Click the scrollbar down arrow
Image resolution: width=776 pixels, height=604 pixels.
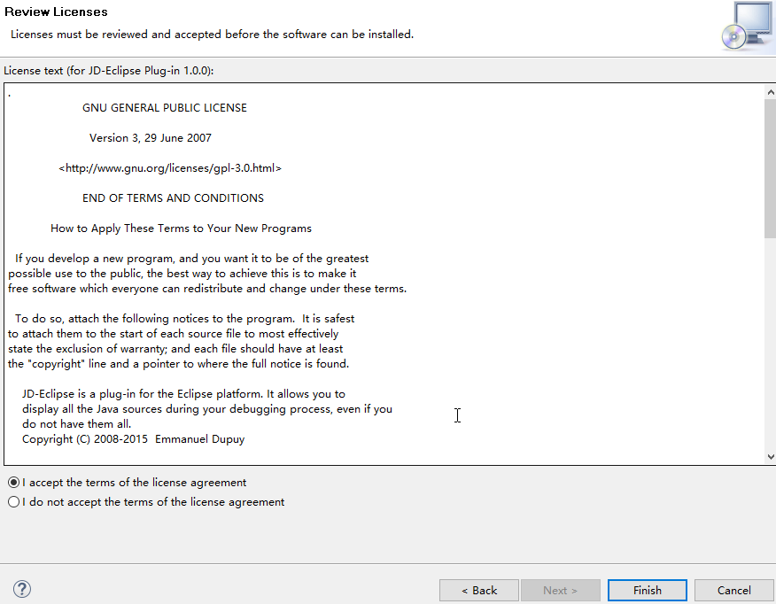tap(770, 457)
